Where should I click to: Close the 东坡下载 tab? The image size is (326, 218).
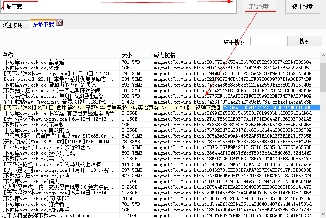(x=60, y=23)
